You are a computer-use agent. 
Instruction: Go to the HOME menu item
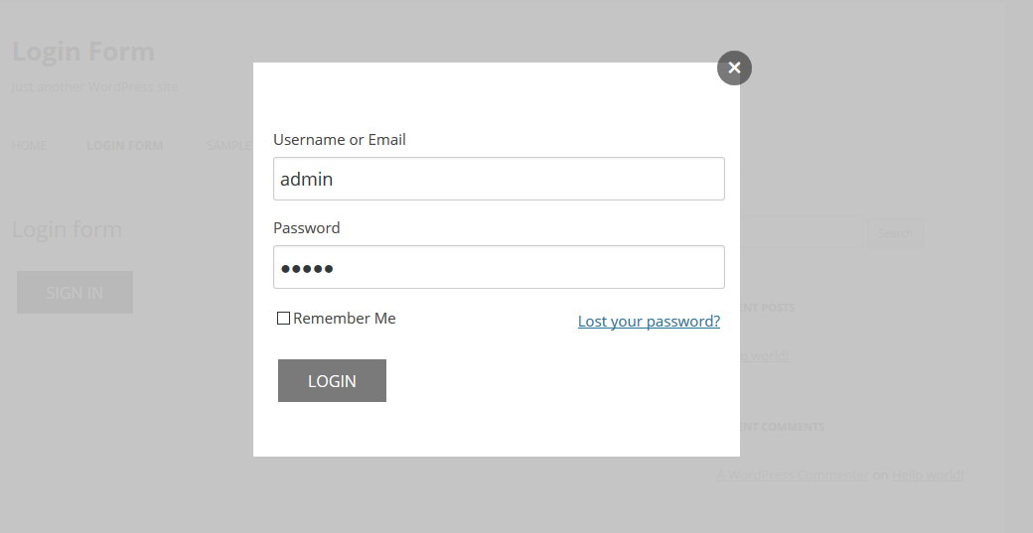pos(29,146)
